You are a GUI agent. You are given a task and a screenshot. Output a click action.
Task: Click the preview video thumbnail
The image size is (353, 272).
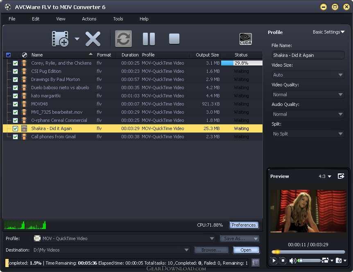click(308, 211)
